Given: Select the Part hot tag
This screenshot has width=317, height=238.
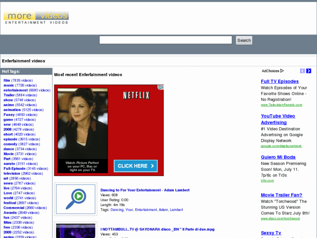Looking at the screenshot, I should pos(7,159).
